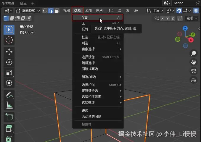Select the Add Cube tool
Viewport: 201px width, 142px height.
point(9,117)
